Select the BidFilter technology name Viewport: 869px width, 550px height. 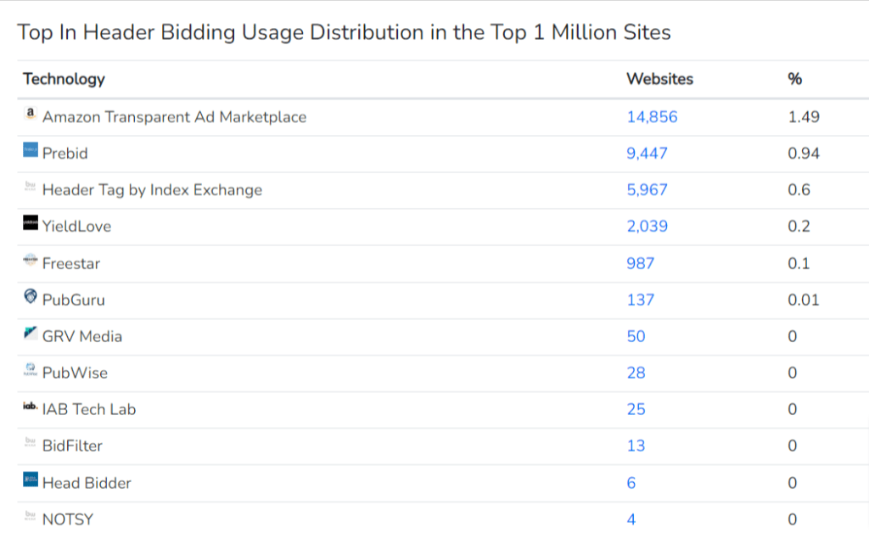pos(72,446)
